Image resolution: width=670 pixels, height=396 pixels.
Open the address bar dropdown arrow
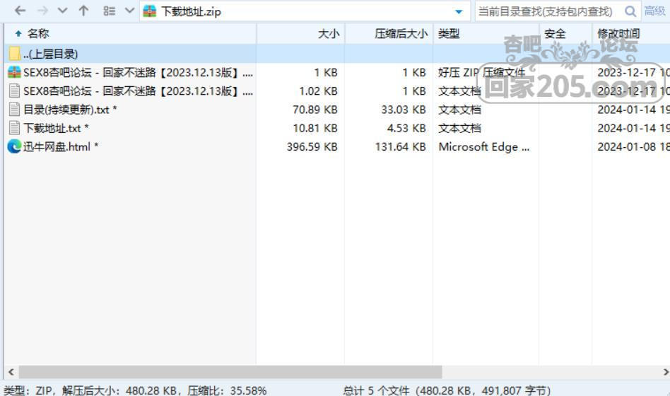[x=459, y=11]
